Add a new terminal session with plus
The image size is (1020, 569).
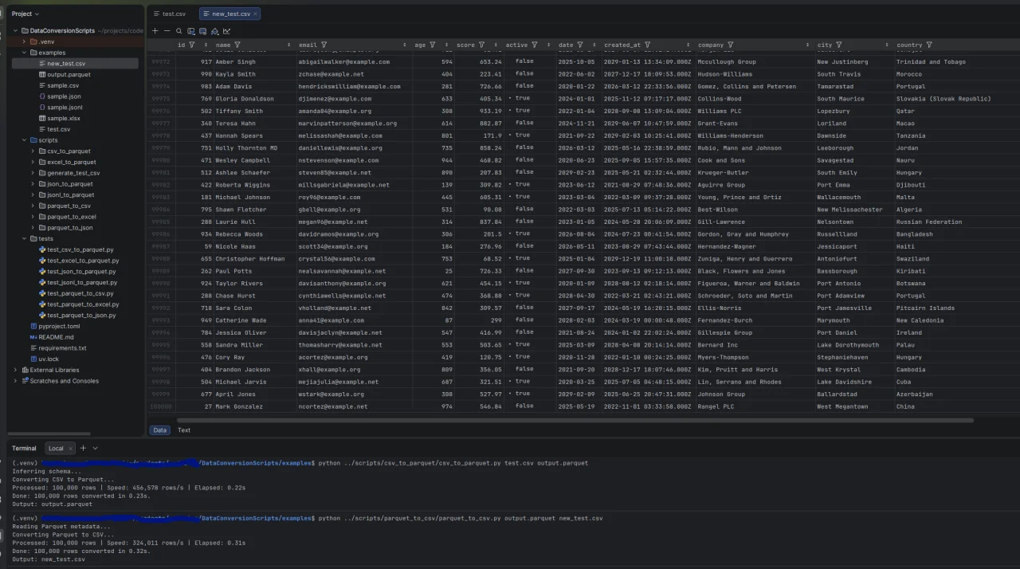(83, 448)
